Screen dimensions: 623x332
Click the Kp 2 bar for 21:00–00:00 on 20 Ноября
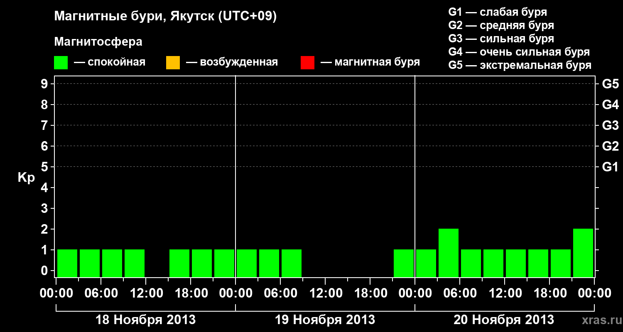[583, 253]
